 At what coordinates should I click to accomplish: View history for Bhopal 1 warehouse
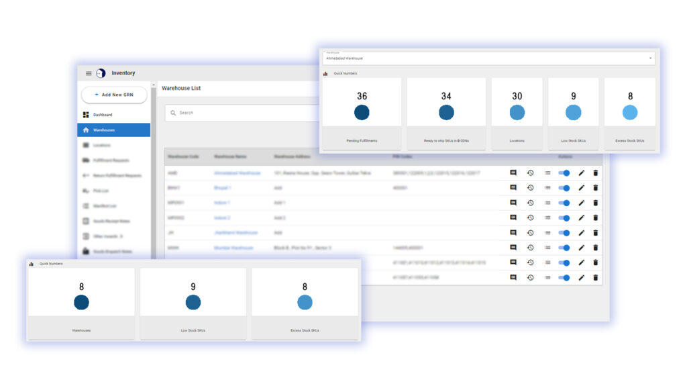click(530, 188)
